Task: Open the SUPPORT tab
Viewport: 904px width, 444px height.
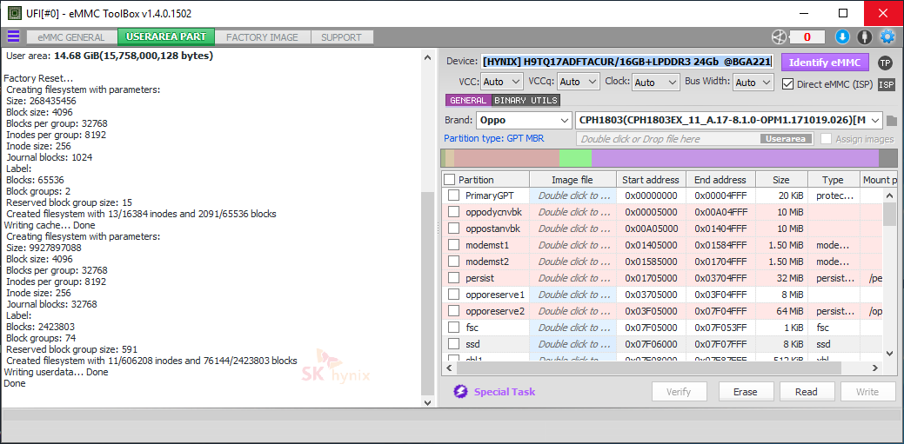Action: pyautogui.click(x=341, y=37)
